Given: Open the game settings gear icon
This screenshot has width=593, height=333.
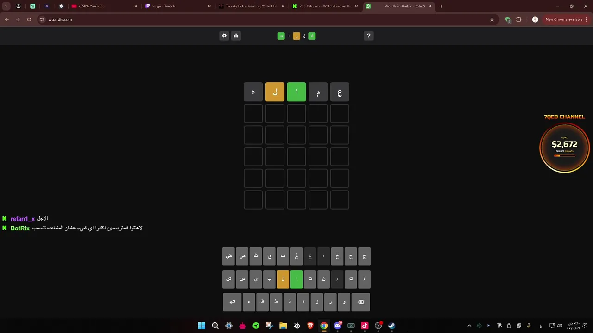Looking at the screenshot, I should tap(224, 36).
